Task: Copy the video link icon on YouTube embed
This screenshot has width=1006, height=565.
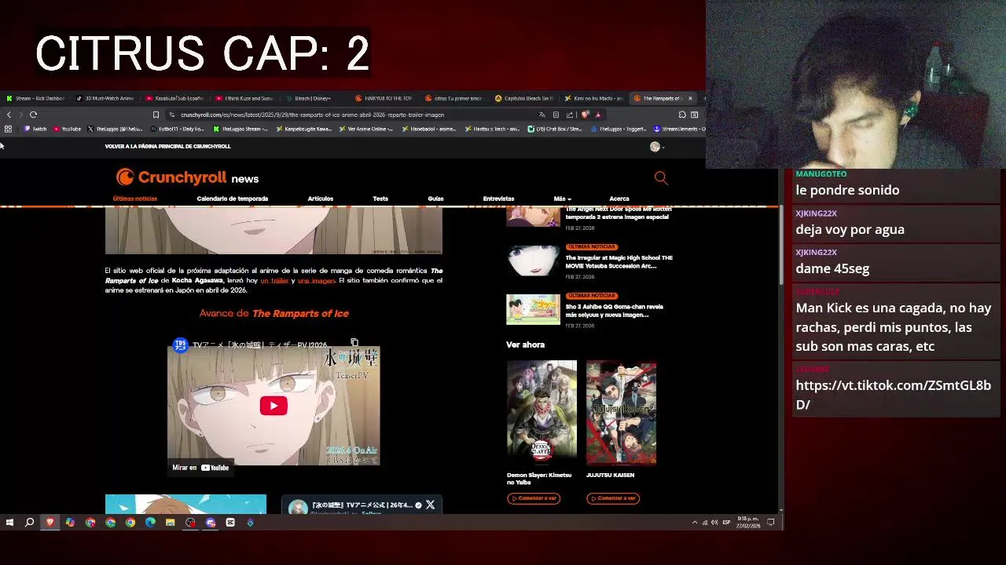Action: (x=354, y=344)
